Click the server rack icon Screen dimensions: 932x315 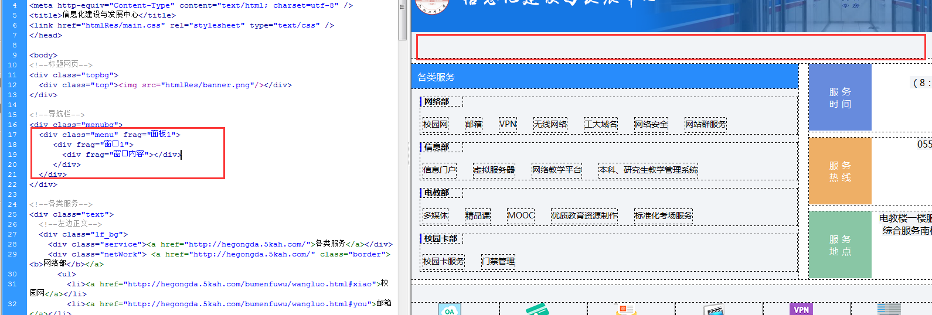[889, 309]
